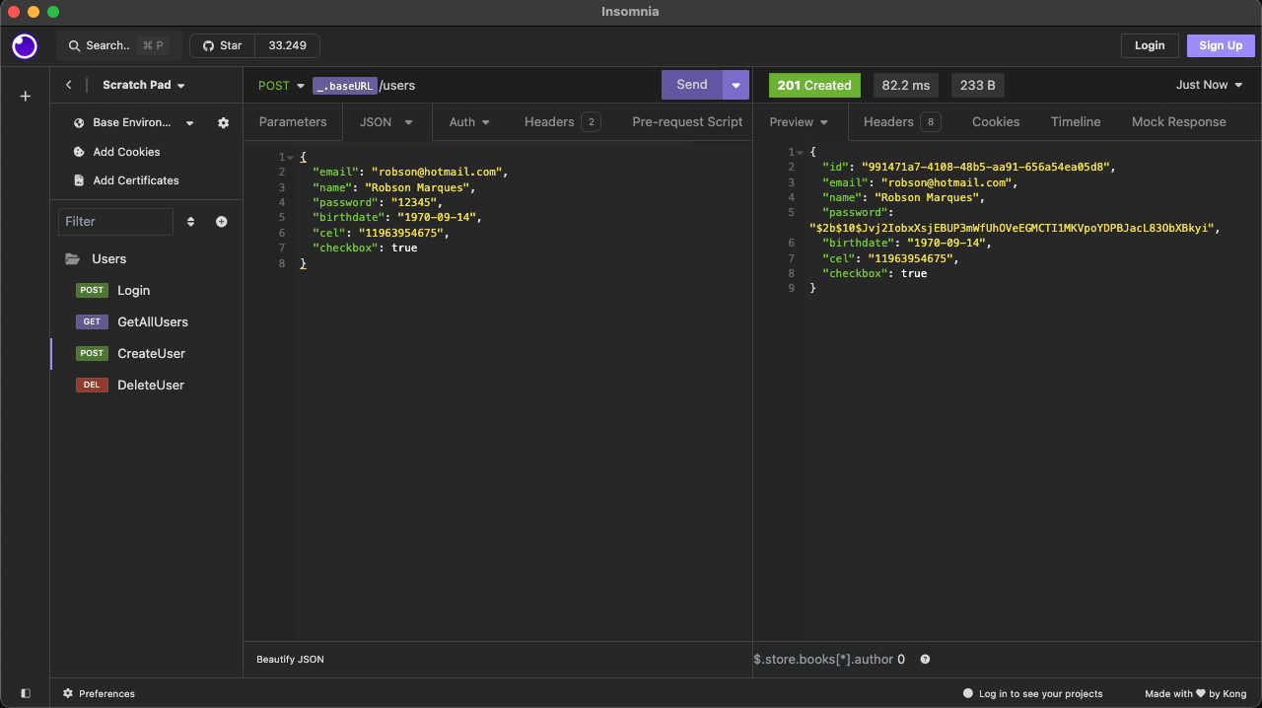
Task: Collapse response line 1 fold arrow
Action: (800, 152)
